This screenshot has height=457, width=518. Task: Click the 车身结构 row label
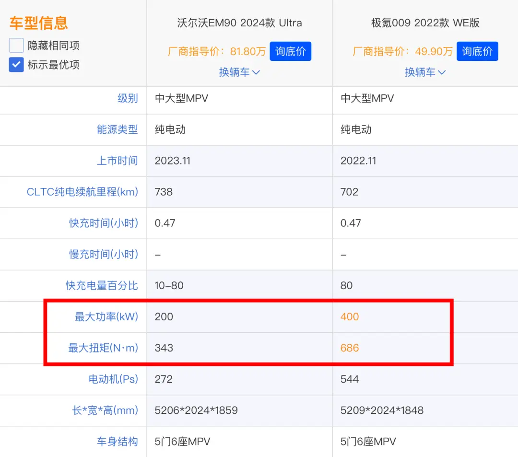118,442
